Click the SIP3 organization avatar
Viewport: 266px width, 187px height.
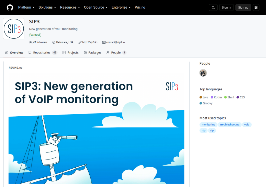point(14,29)
